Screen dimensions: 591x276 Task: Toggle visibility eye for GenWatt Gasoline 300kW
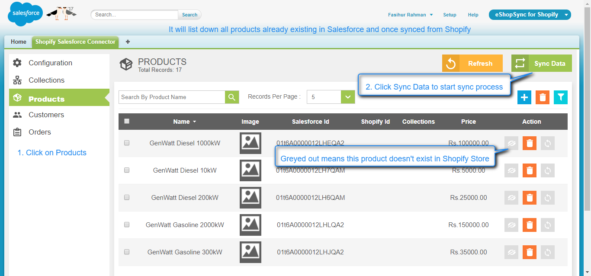[x=511, y=252]
